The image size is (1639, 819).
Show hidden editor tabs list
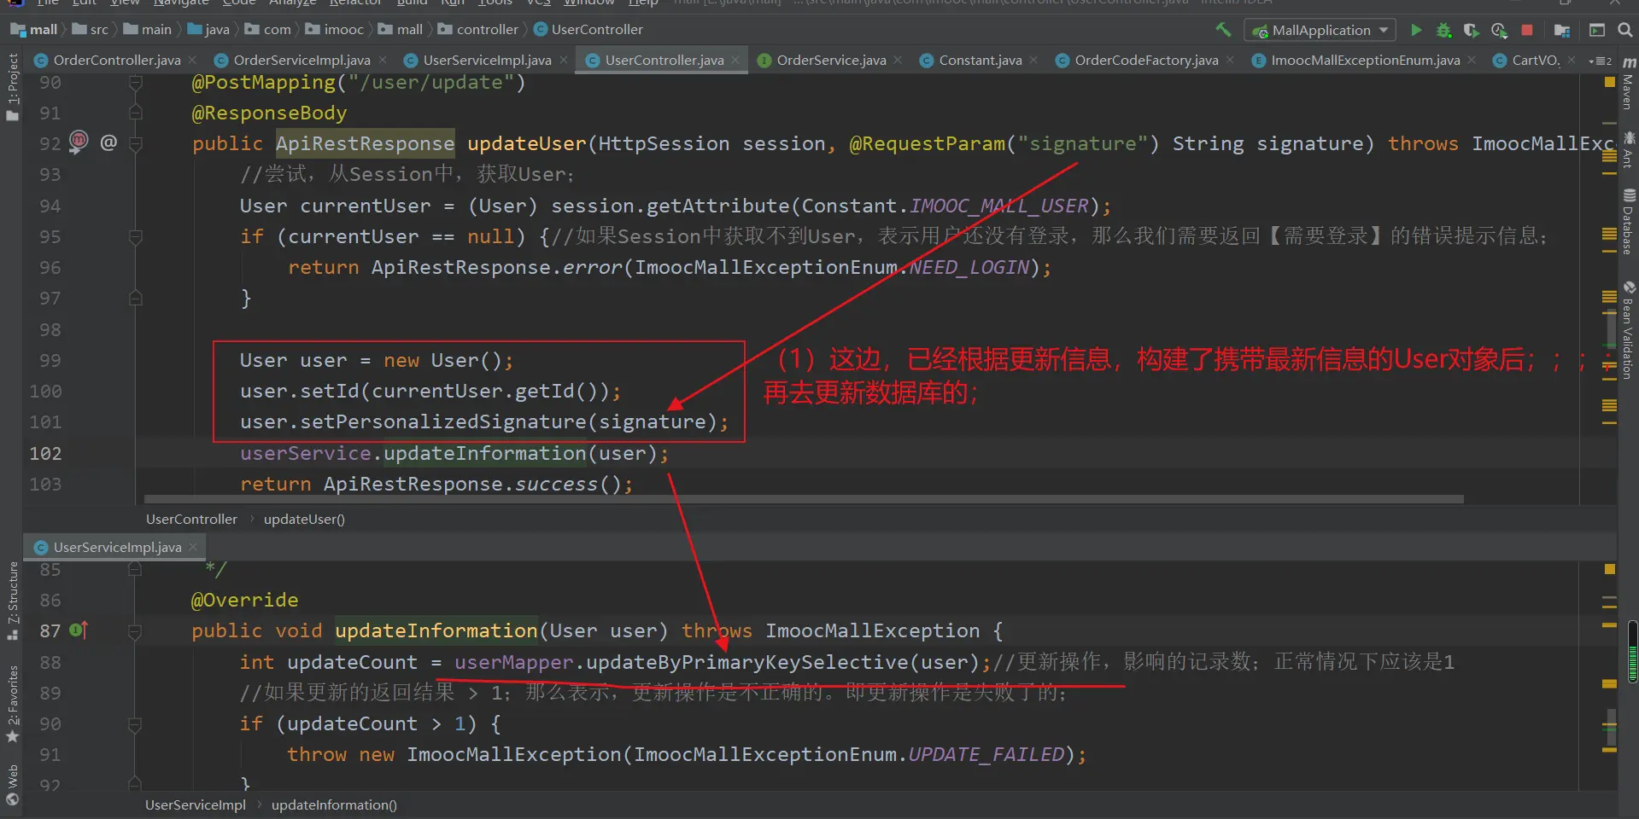pos(1600,61)
